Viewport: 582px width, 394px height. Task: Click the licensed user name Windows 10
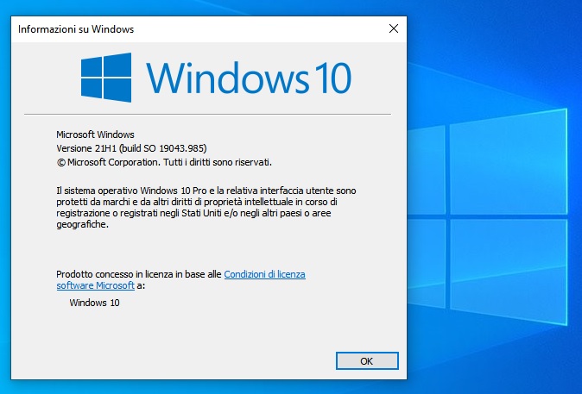pyautogui.click(x=95, y=303)
